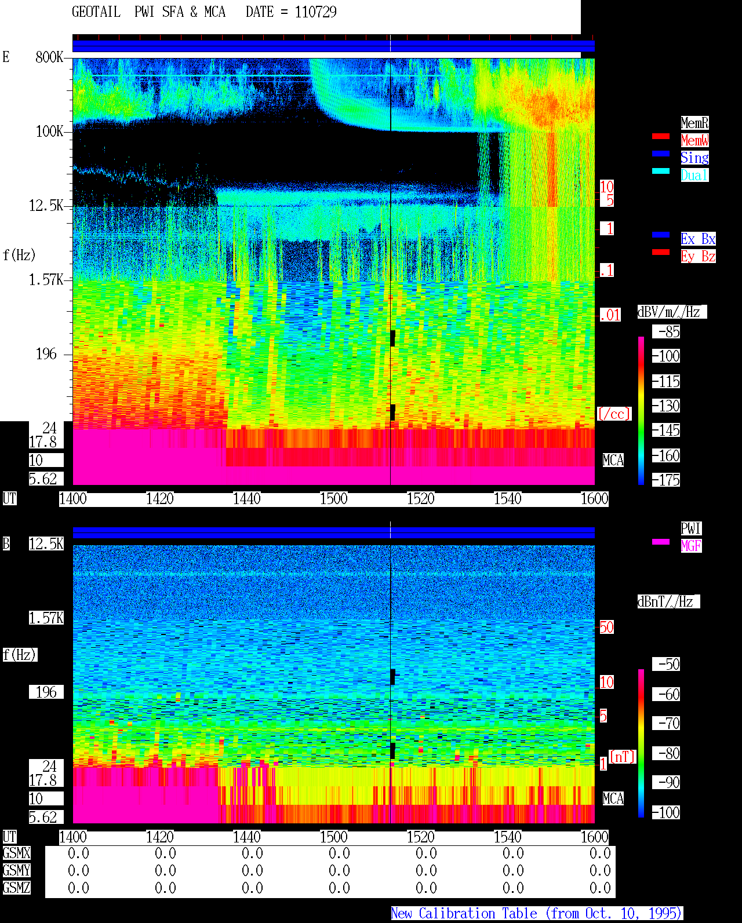Click the 800K frequency axis label
742x923 pixels.
point(49,57)
